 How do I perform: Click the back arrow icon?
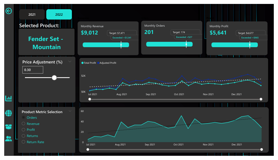[x=9, y=11]
